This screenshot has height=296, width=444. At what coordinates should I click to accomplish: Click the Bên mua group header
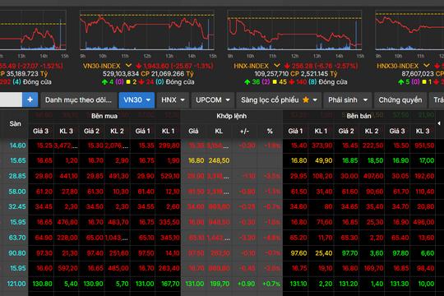coord(104,116)
